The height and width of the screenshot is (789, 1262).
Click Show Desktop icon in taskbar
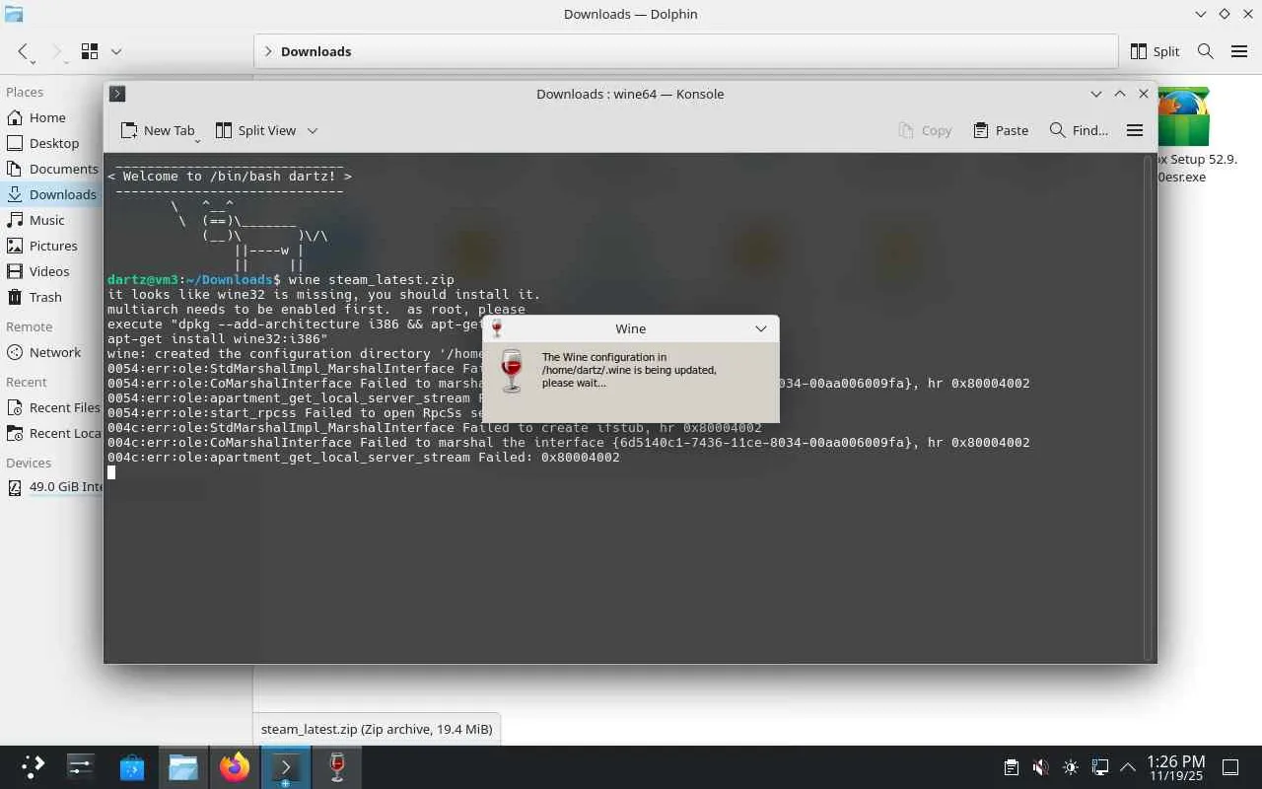click(x=1231, y=767)
